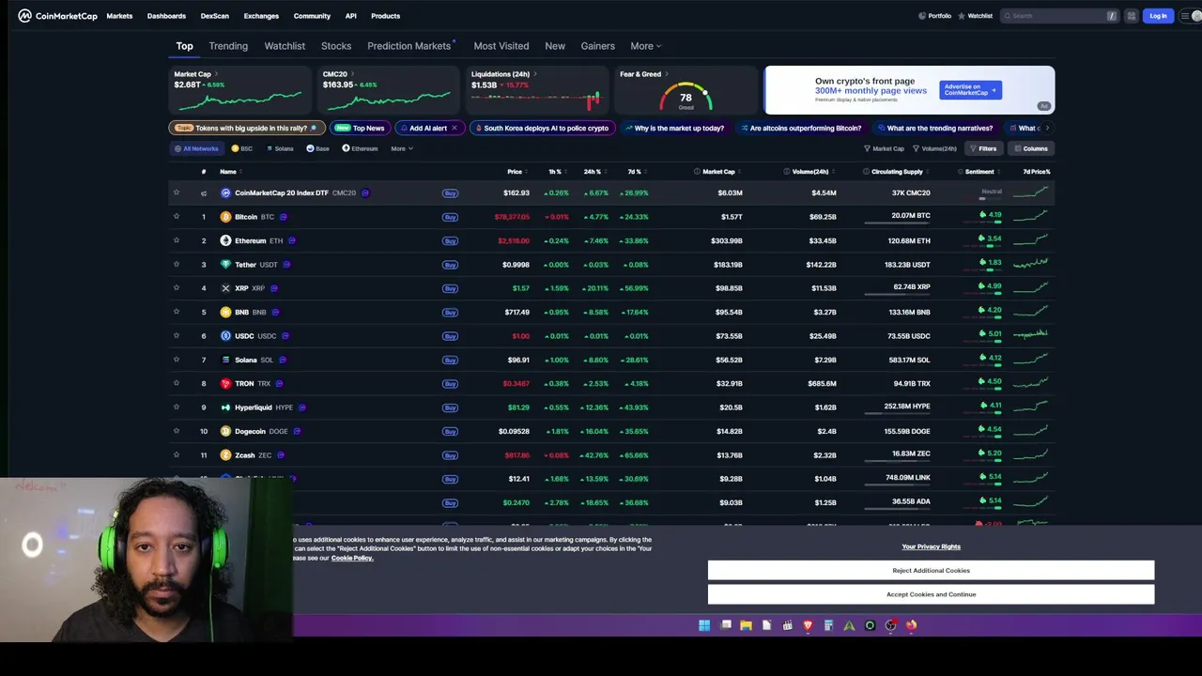The width and height of the screenshot is (1202, 676).
Task: Click the Log In button
Action: [1158, 16]
